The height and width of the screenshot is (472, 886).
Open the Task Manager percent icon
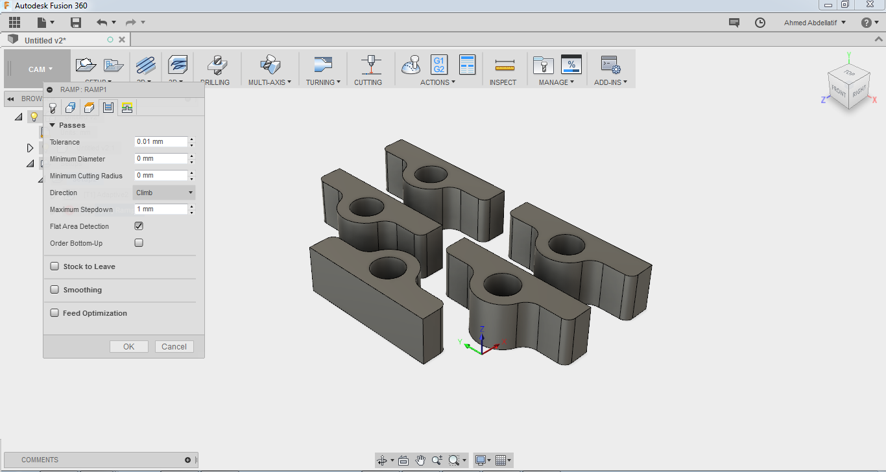pyautogui.click(x=571, y=64)
